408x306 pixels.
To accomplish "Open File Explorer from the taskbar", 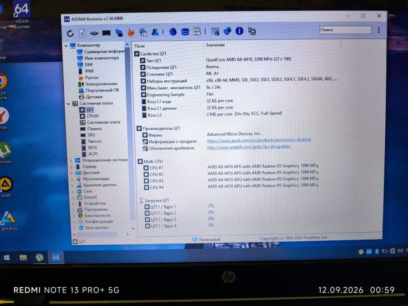I will (x=23, y=257).
